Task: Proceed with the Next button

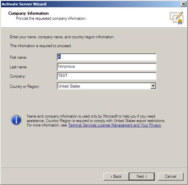Action: click(142, 176)
